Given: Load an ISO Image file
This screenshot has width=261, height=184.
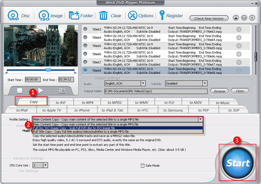Looking at the screenshot, I should pyautogui.click(x=44, y=16).
